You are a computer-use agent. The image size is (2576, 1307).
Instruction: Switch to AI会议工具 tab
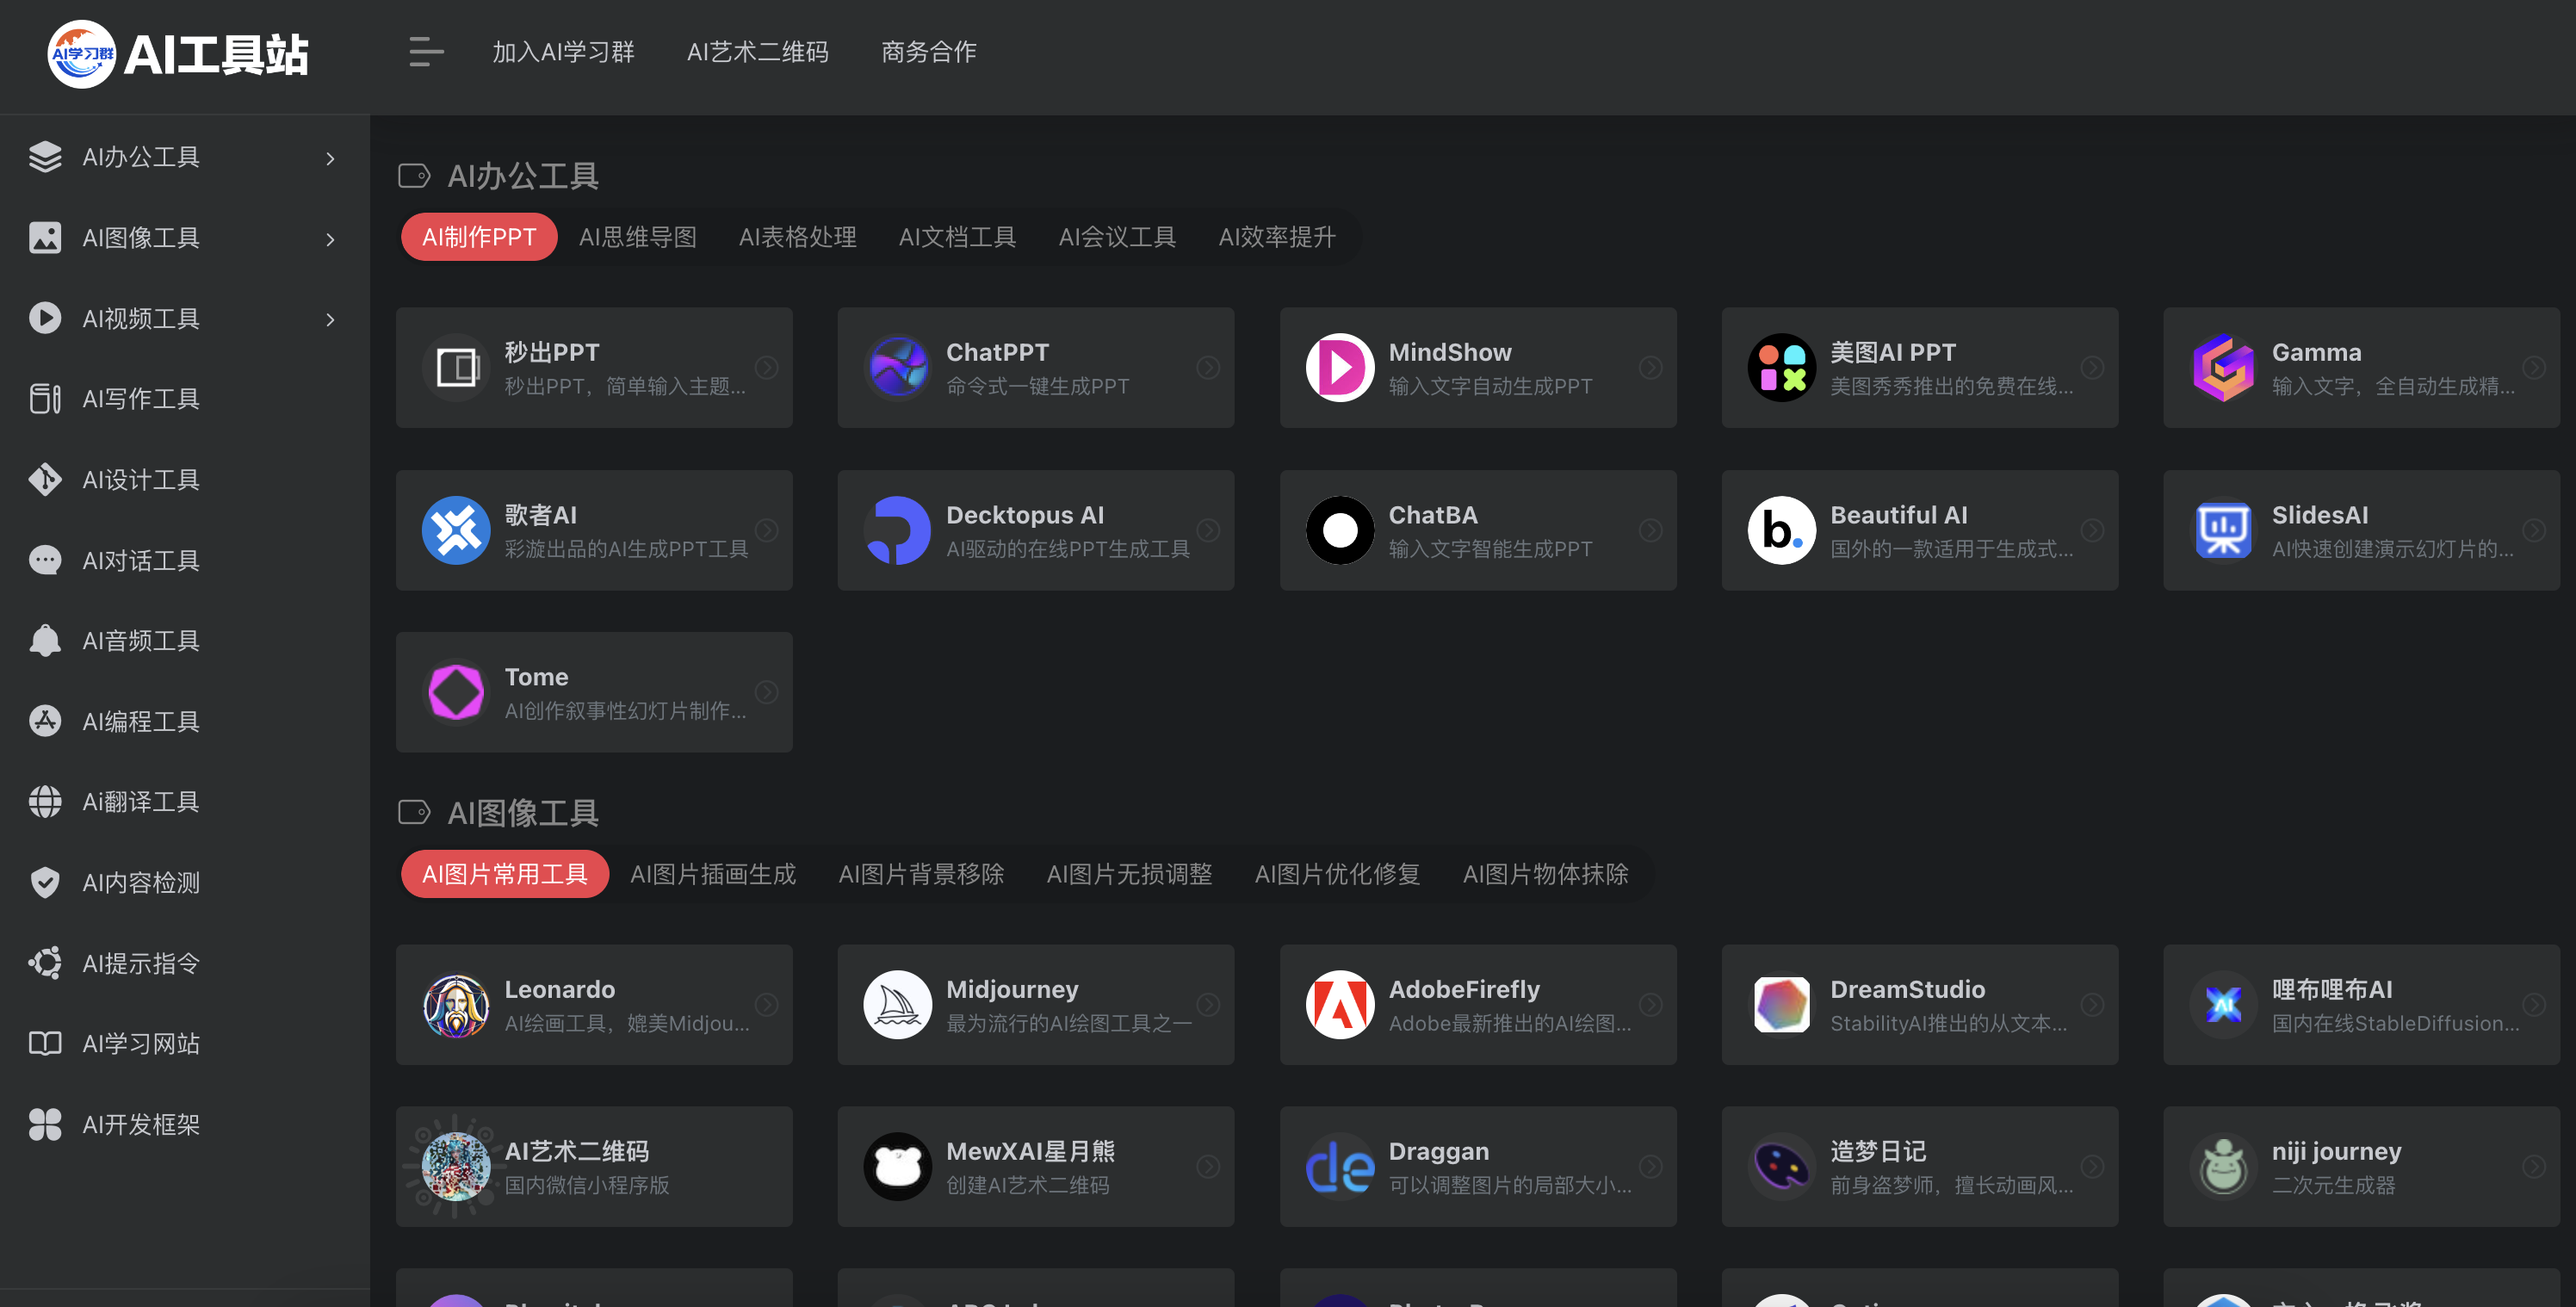(x=1118, y=237)
